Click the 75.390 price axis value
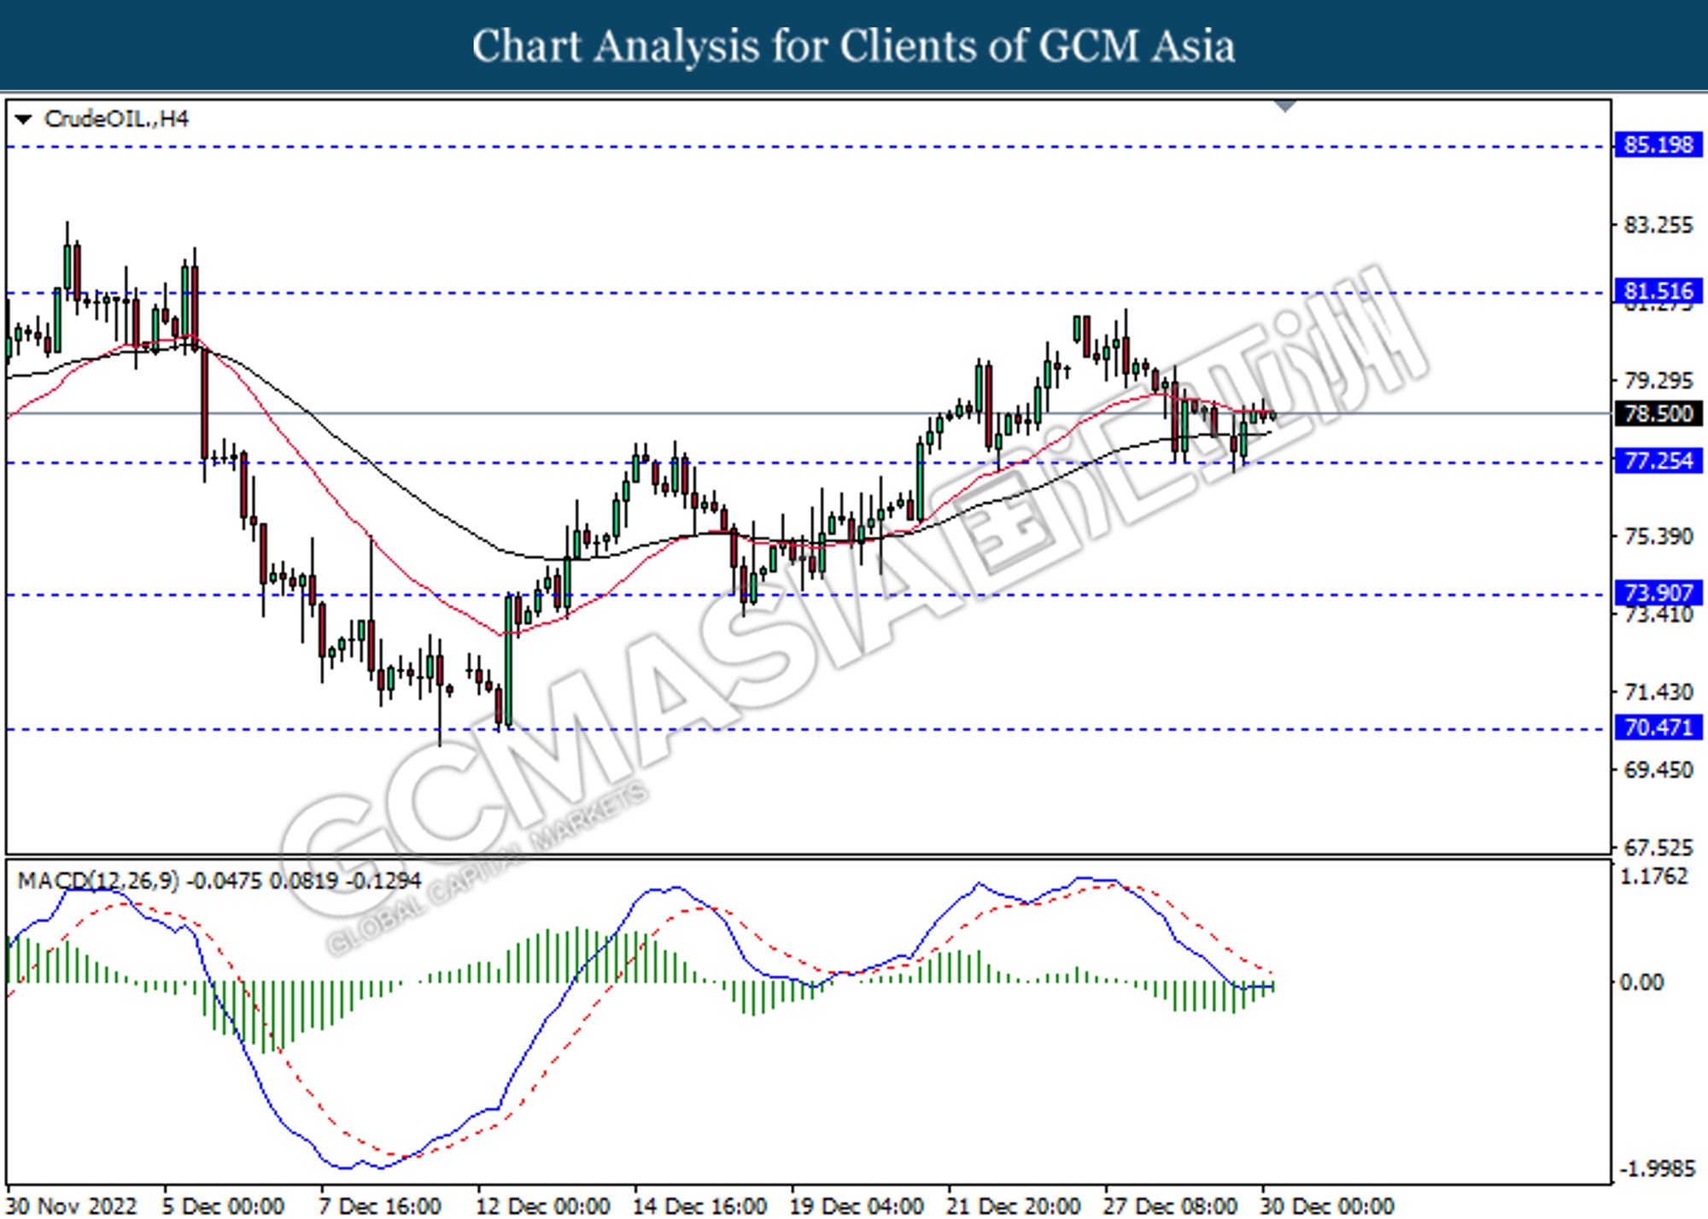The height and width of the screenshot is (1219, 1708). (1658, 536)
